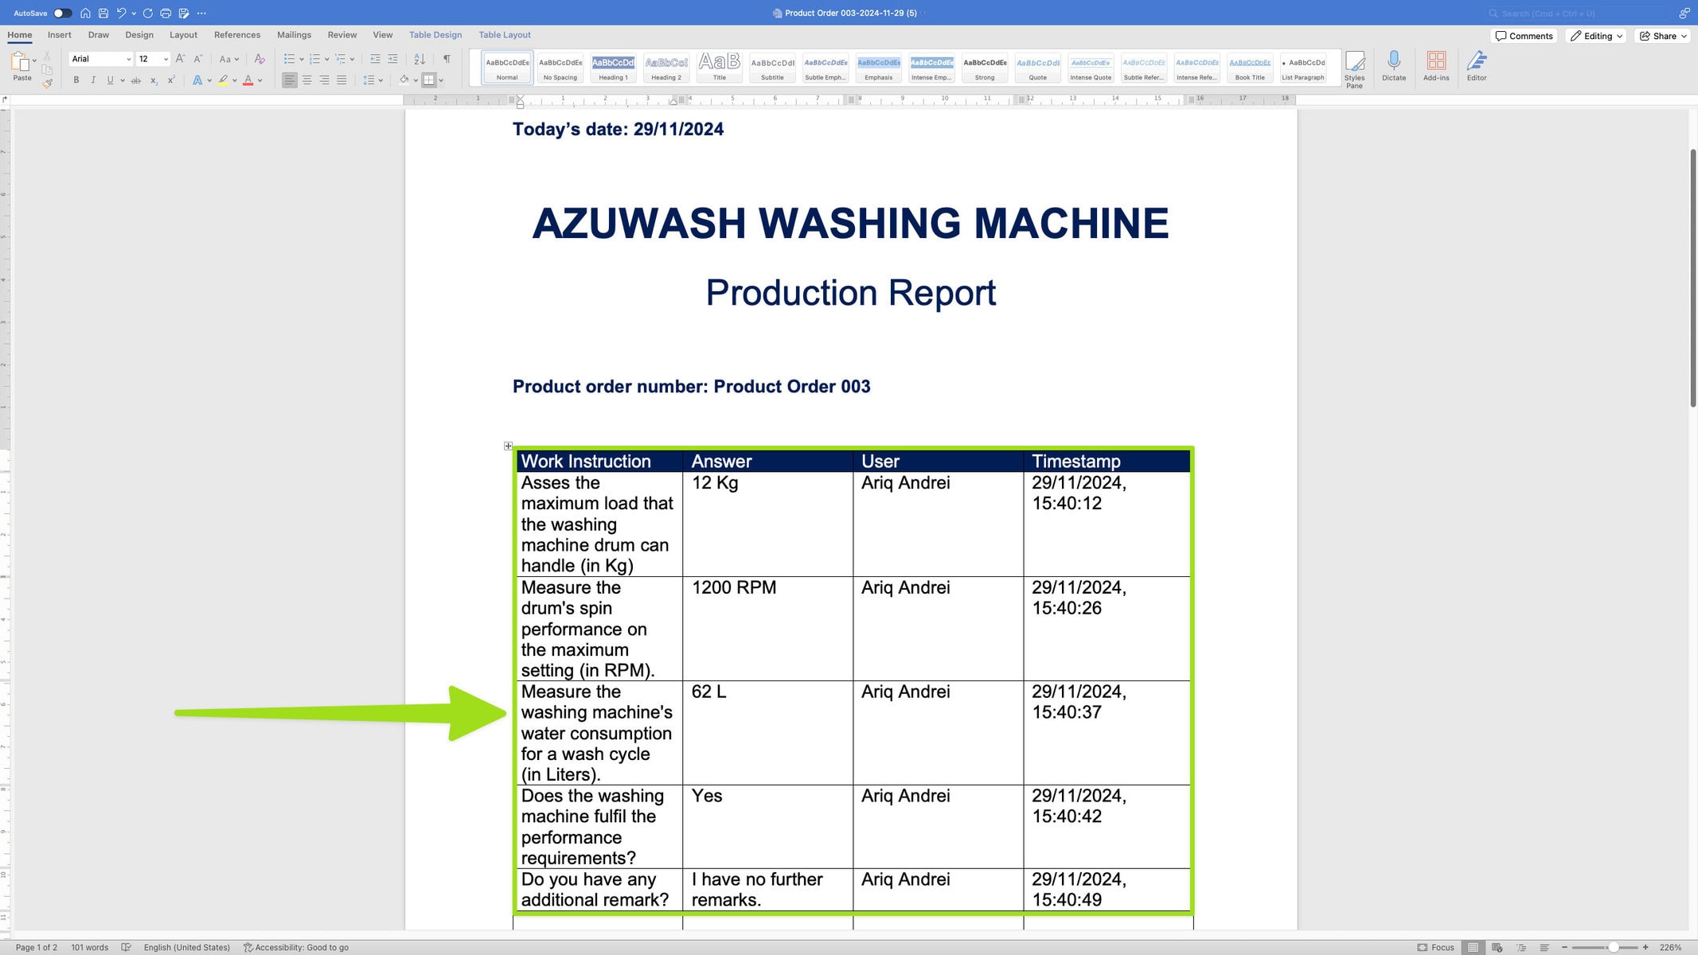Open the Dictate tool
Image resolution: width=1698 pixels, height=955 pixels.
click(x=1394, y=67)
